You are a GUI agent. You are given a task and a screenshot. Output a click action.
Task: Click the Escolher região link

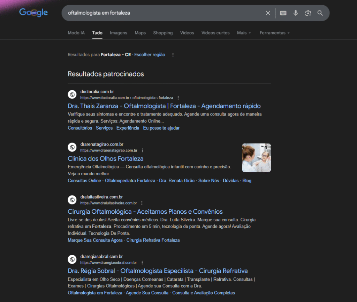point(150,55)
